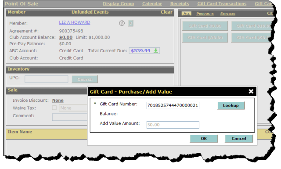Cancel the gift card dialog
The height and width of the screenshot is (169, 281).
pos(239,139)
